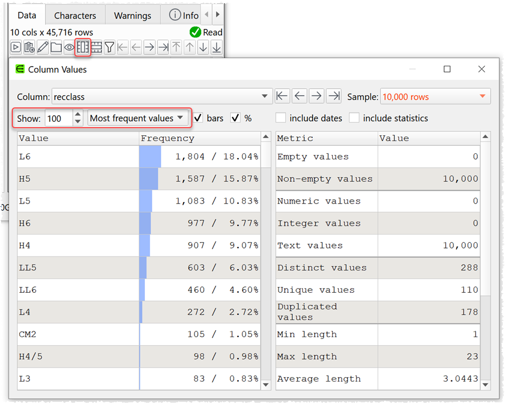Switch to the Characters tab
The image size is (505, 405).
(75, 15)
